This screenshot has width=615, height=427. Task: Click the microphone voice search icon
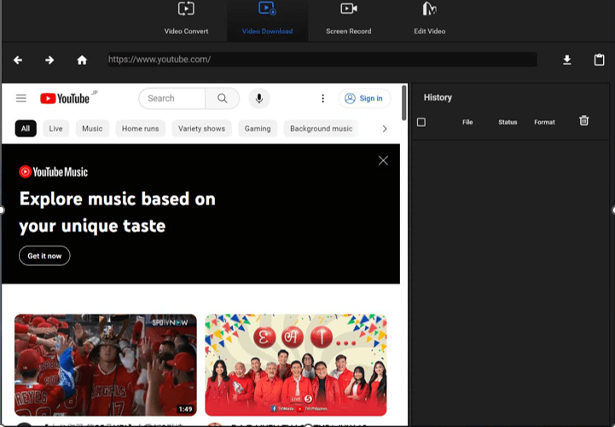[x=258, y=98]
